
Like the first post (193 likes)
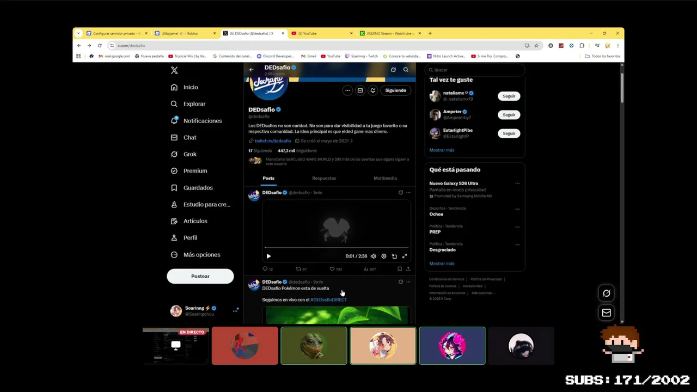click(x=335, y=269)
